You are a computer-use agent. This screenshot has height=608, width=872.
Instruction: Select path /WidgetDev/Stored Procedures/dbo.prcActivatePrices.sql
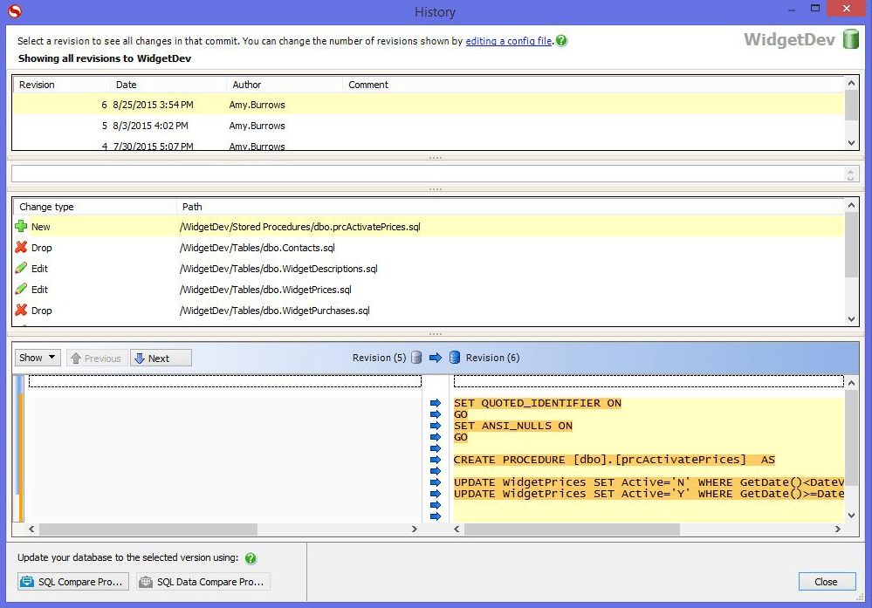click(x=299, y=227)
